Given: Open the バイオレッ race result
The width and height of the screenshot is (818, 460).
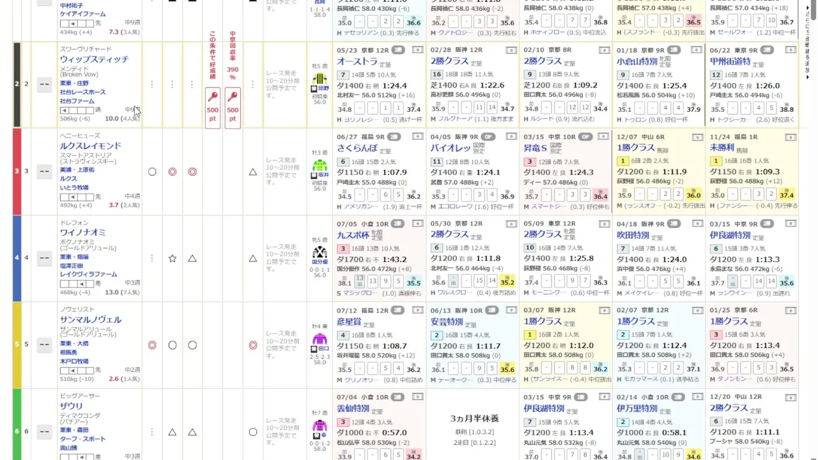Looking at the screenshot, I should pyautogui.click(x=451, y=149).
